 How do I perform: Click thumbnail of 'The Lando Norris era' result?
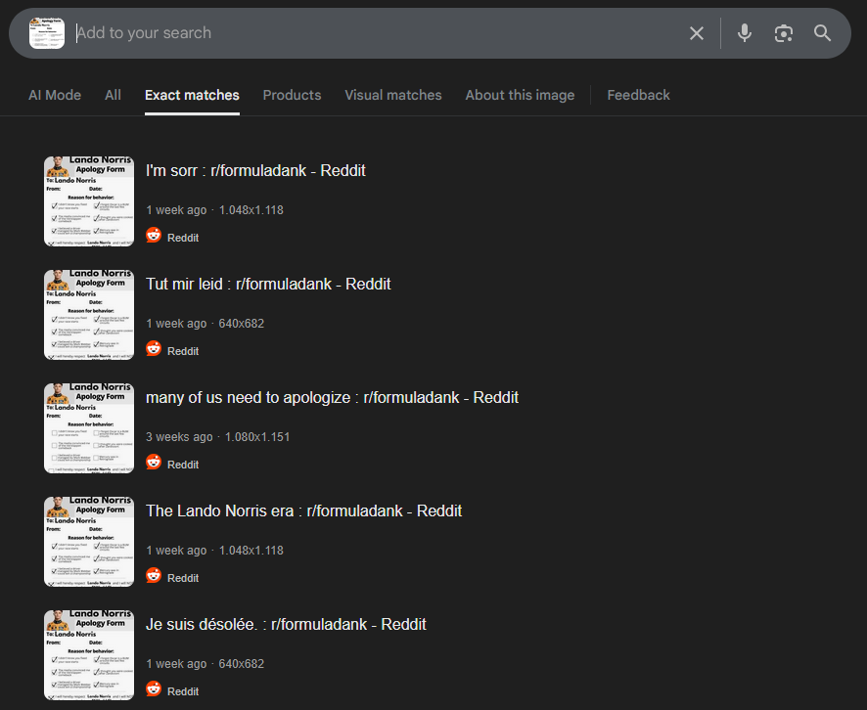[89, 542]
